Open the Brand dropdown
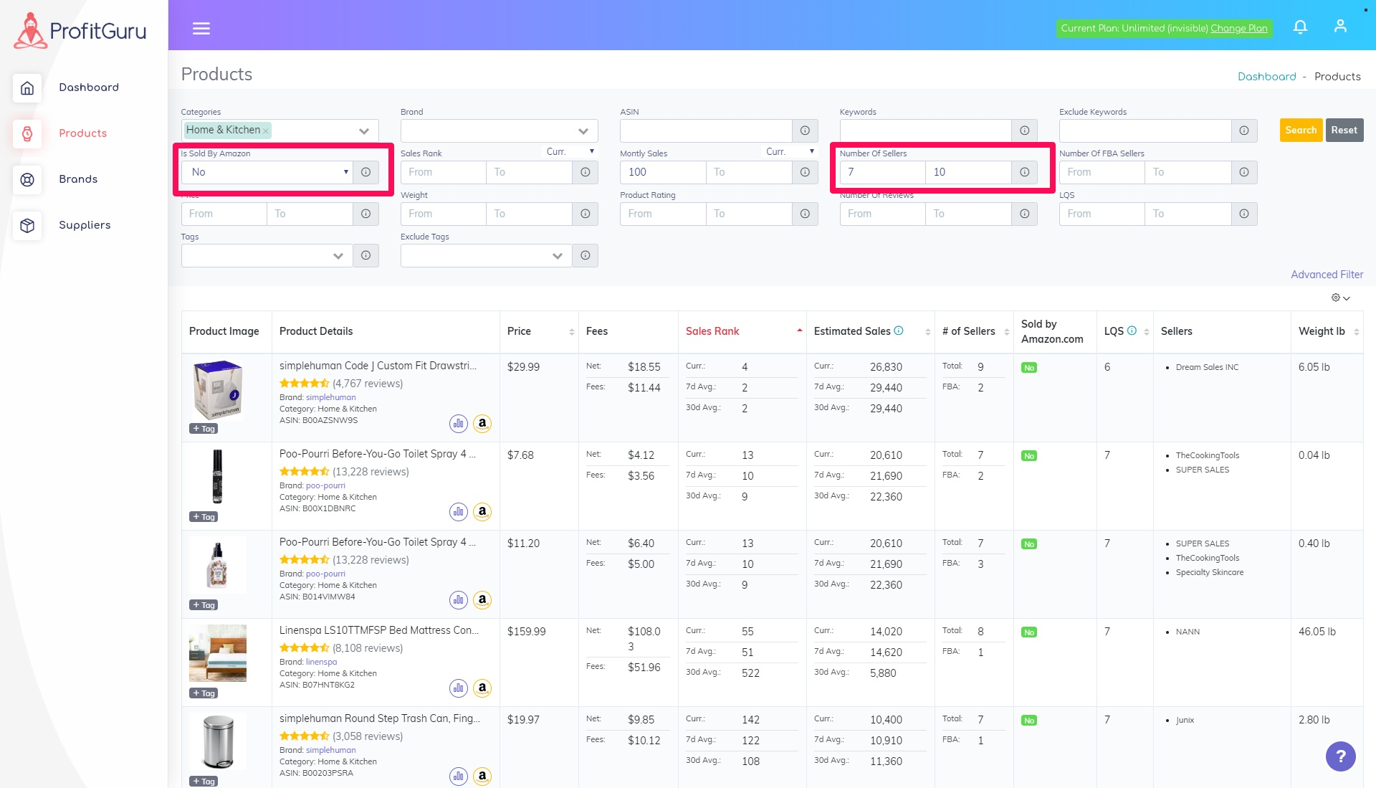 500,130
